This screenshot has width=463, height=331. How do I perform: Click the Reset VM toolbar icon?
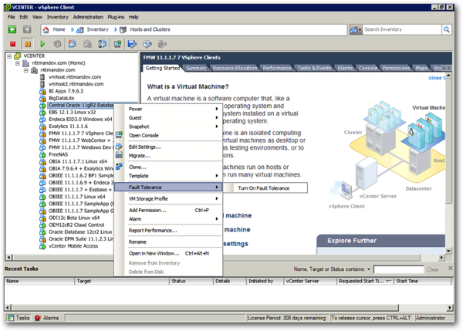click(x=57, y=44)
